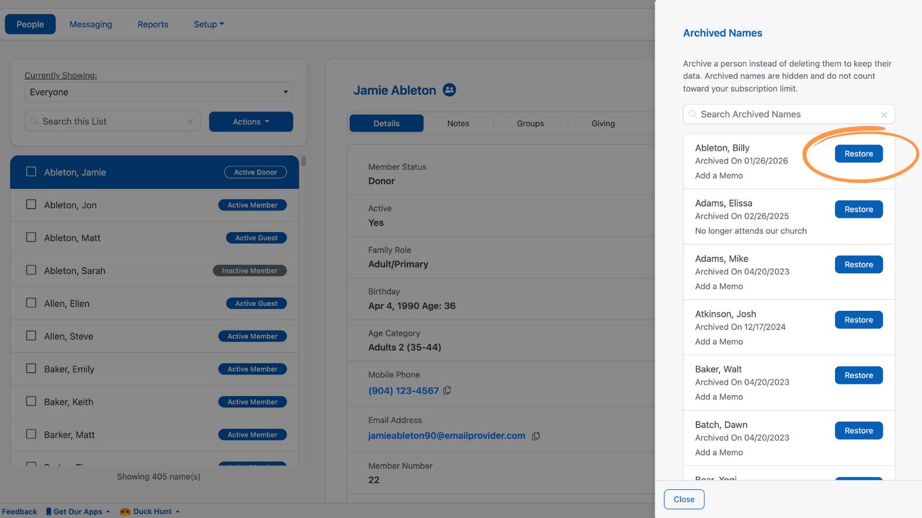Check the box for Ableton, Jon
The height and width of the screenshot is (518, 922).
(x=31, y=204)
